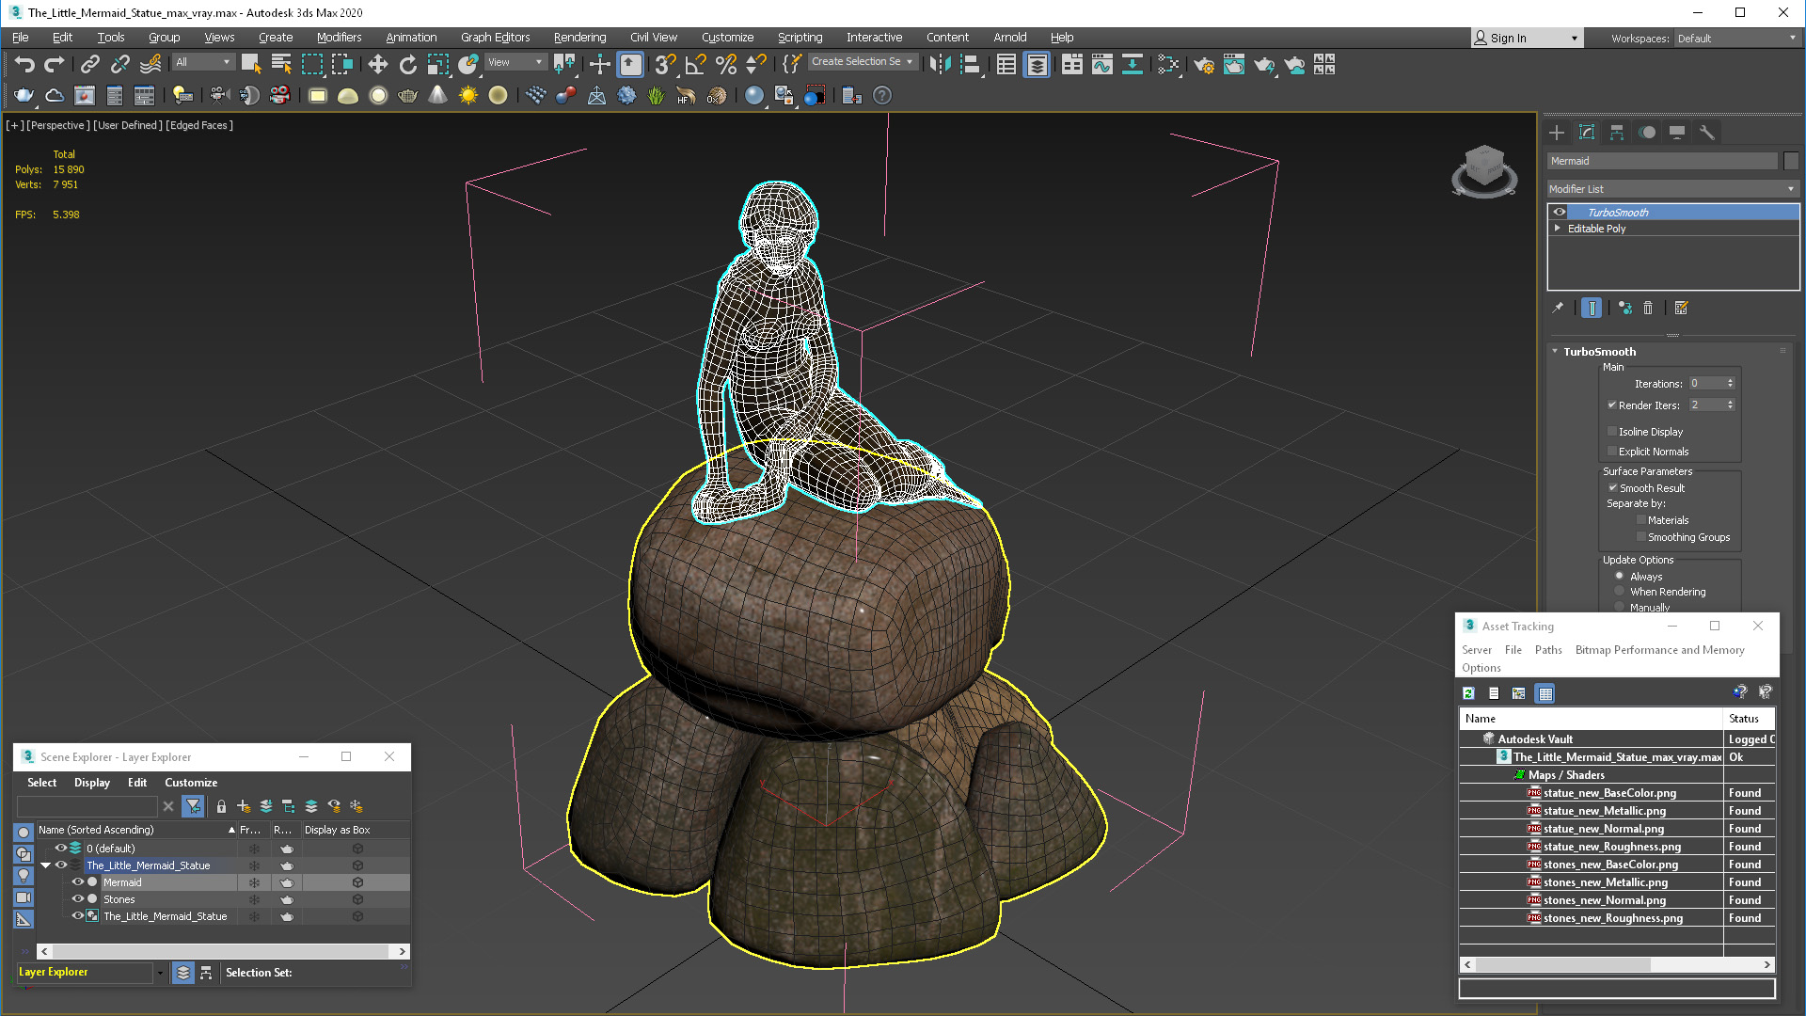Click Asset Tracking horizontal scrollbar
Viewport: 1806px width, 1016px height.
click(x=1617, y=965)
